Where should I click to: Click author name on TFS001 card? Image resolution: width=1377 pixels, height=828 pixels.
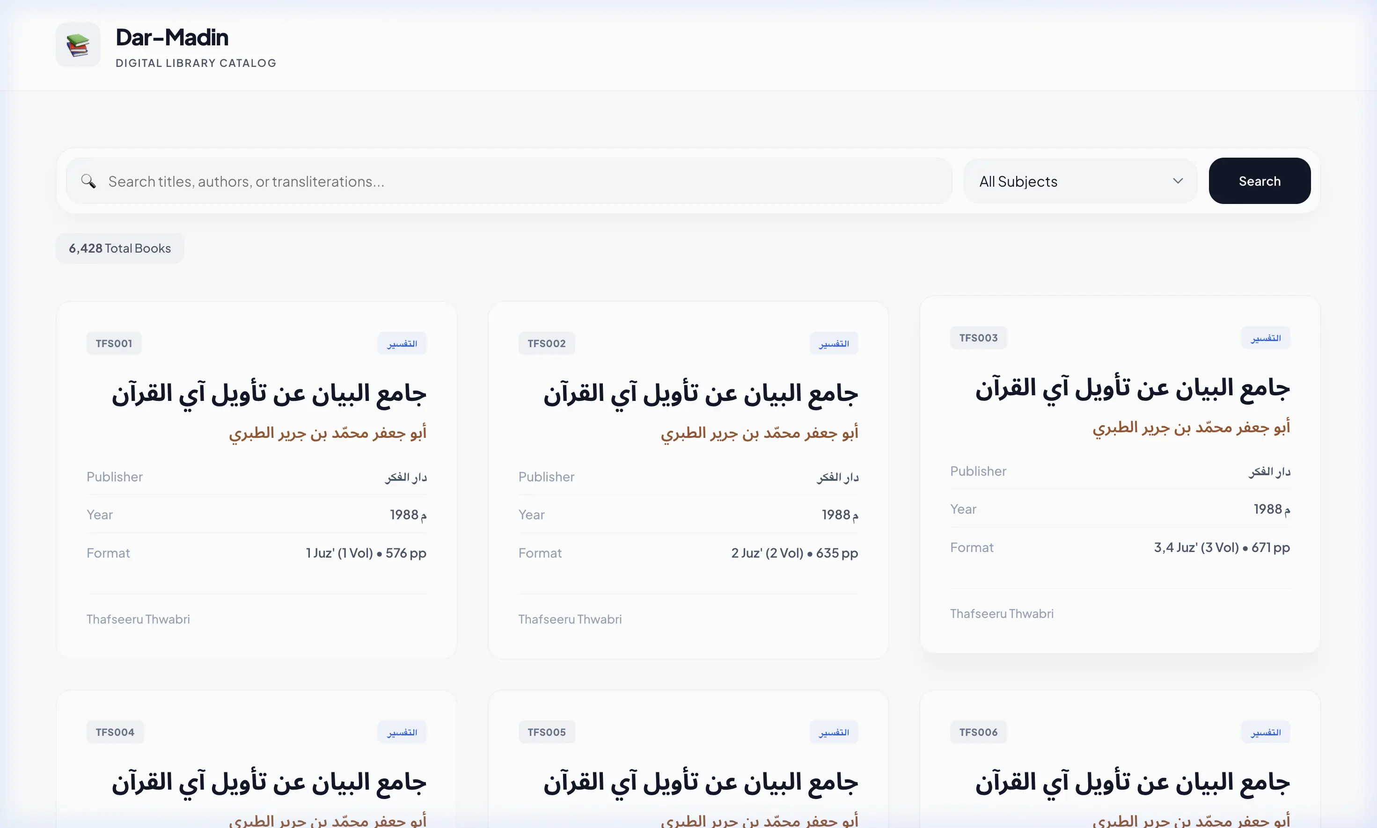(x=328, y=433)
